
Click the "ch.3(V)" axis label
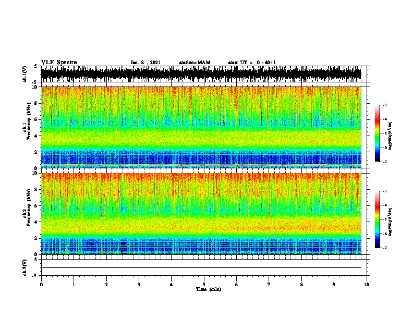tap(25, 268)
